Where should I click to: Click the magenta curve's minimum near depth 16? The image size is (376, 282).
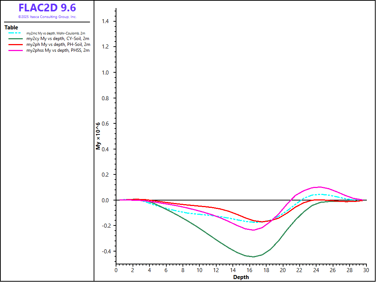(x=253, y=230)
